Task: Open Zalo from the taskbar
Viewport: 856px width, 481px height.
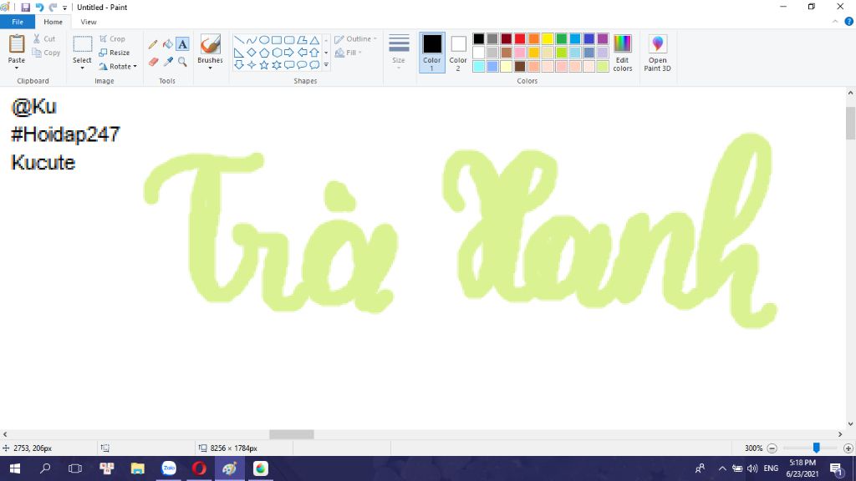Action: tap(169, 468)
